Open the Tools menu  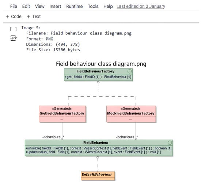click(x=93, y=6)
